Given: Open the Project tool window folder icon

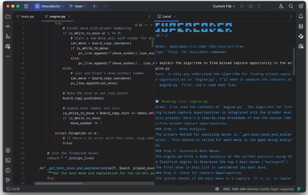Looking at the screenshot, I should click(x=8, y=16).
